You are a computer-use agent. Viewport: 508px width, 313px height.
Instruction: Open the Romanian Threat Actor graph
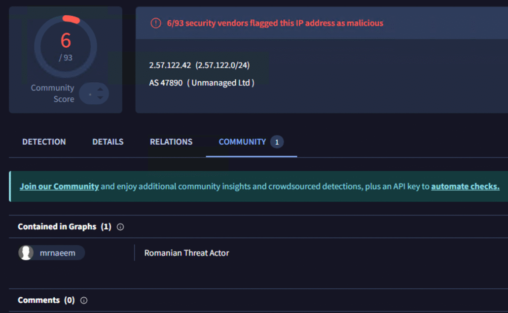pyautogui.click(x=186, y=253)
